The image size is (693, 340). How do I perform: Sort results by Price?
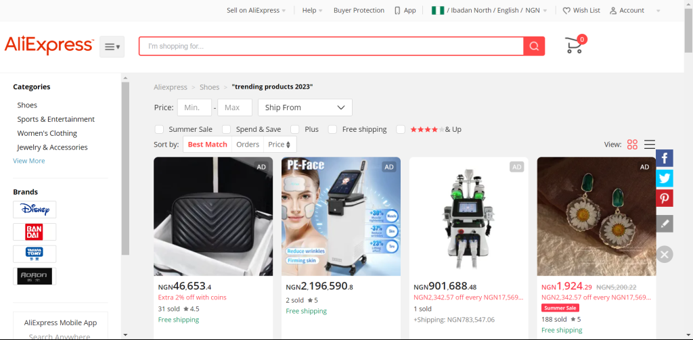(x=280, y=145)
